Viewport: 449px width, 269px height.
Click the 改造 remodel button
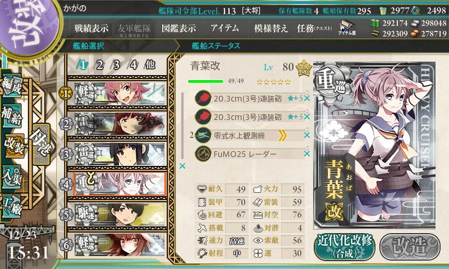pos(410,247)
